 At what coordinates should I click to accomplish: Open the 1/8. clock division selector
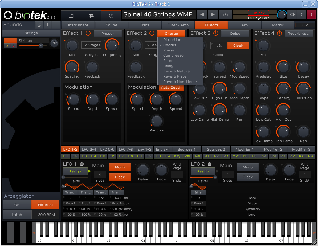point(218,46)
